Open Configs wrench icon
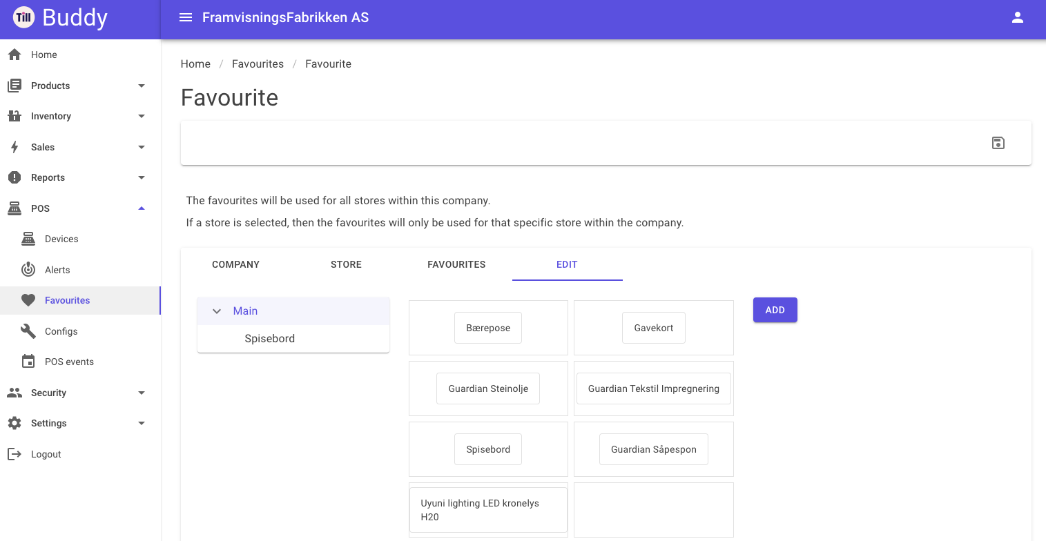 coord(28,331)
